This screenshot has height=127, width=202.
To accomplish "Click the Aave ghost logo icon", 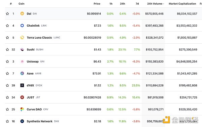I will pyautogui.click(x=22, y=73).
